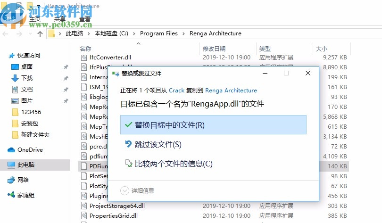
Task: Open recent locations dropdown arrow
Action: 31,34
